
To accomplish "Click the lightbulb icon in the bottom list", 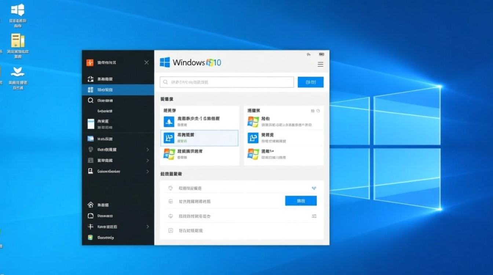I will 170,188.
